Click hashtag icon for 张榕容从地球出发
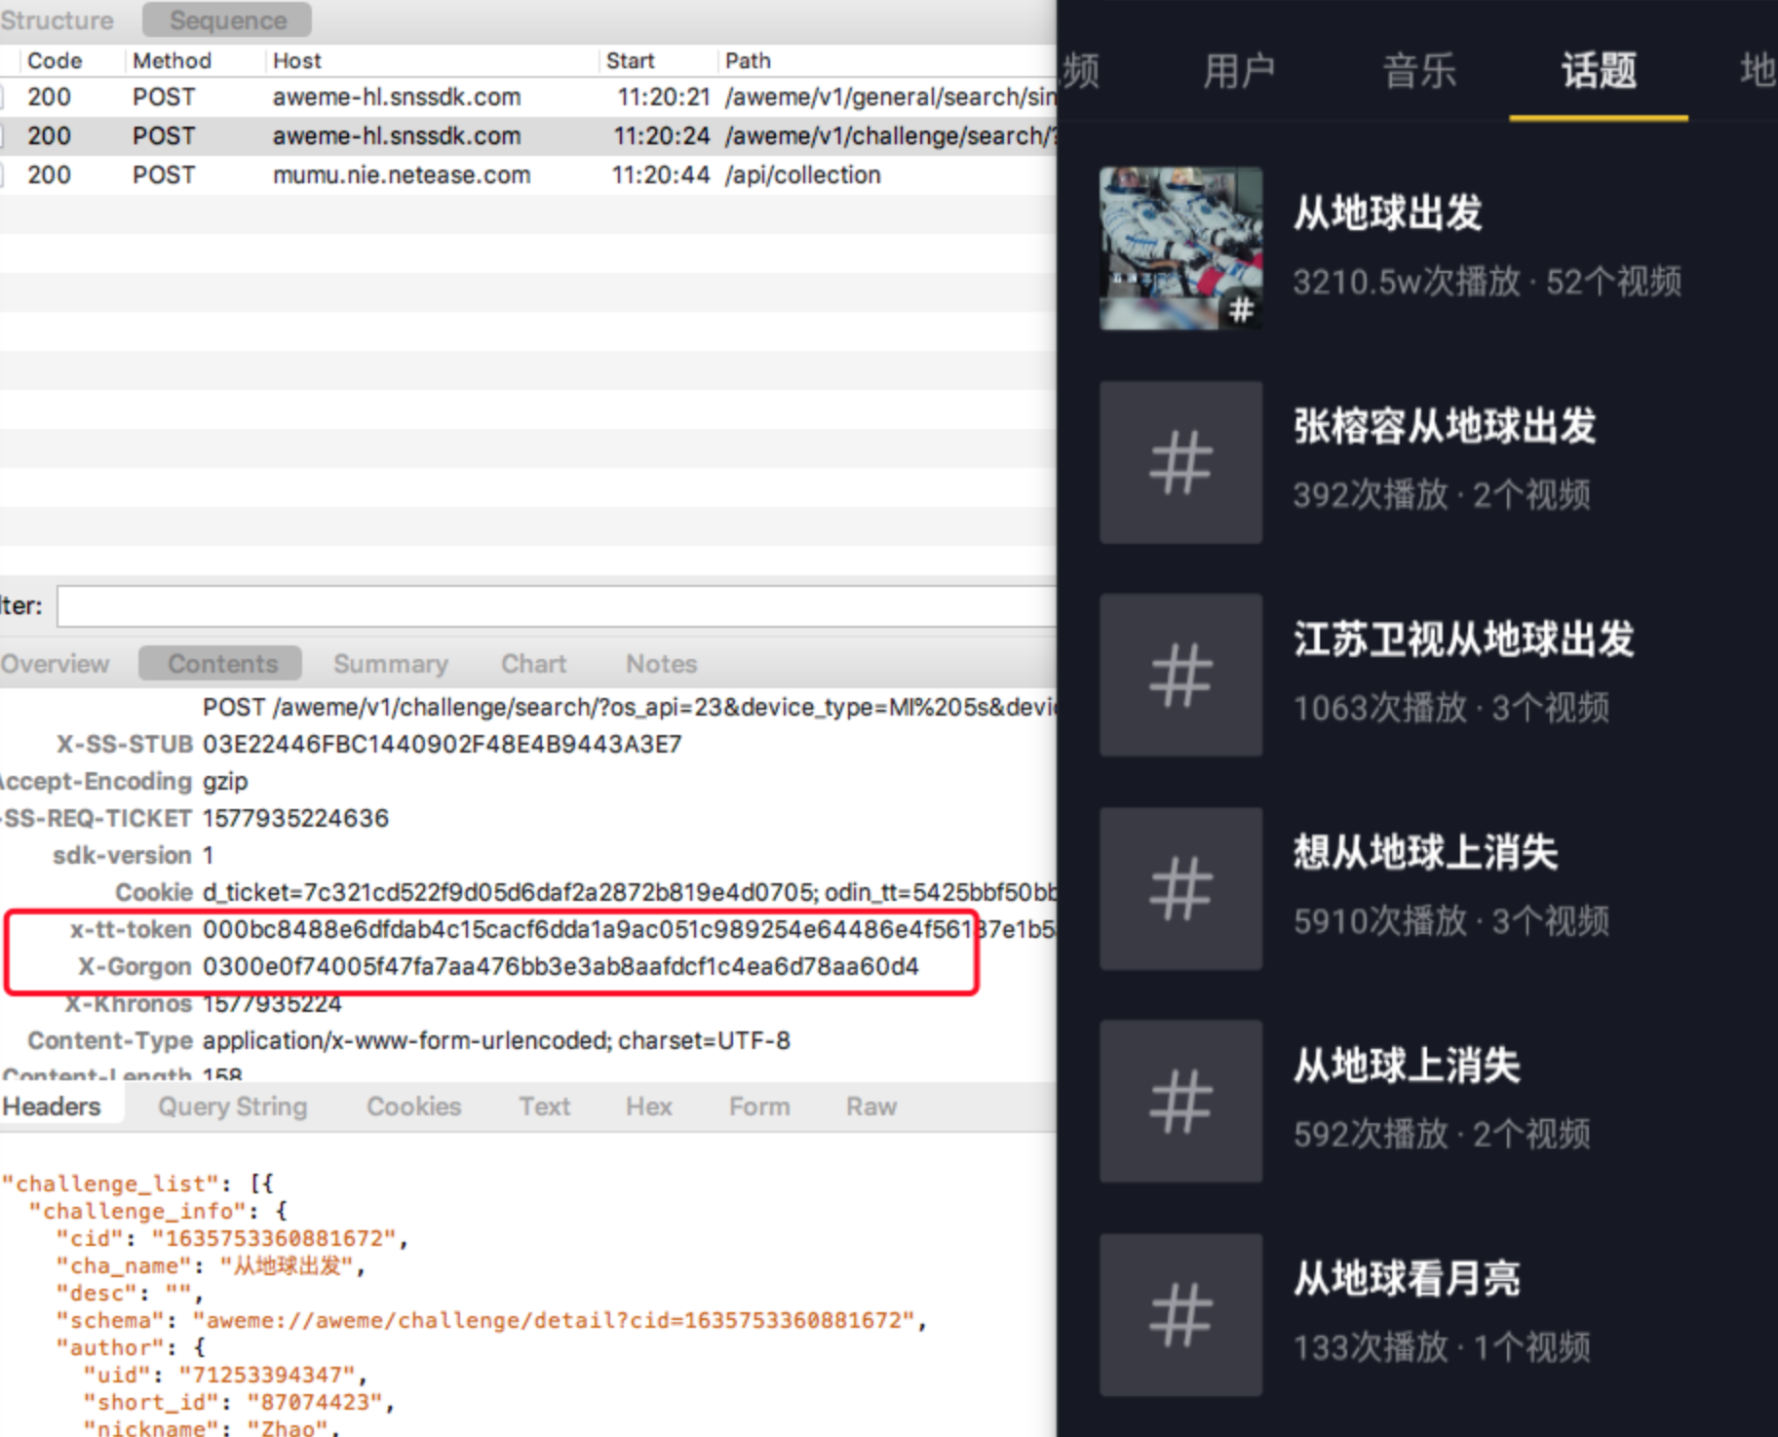 point(1180,462)
